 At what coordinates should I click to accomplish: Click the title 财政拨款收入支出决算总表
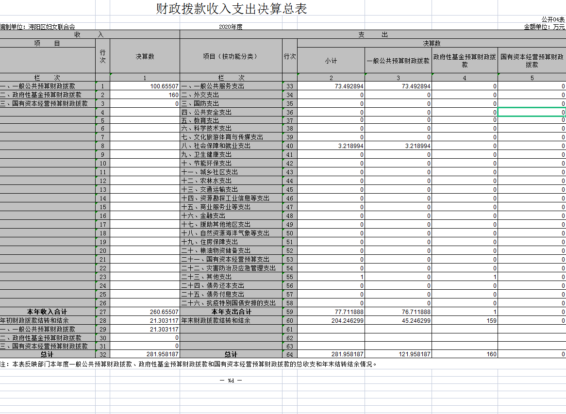[231, 9]
